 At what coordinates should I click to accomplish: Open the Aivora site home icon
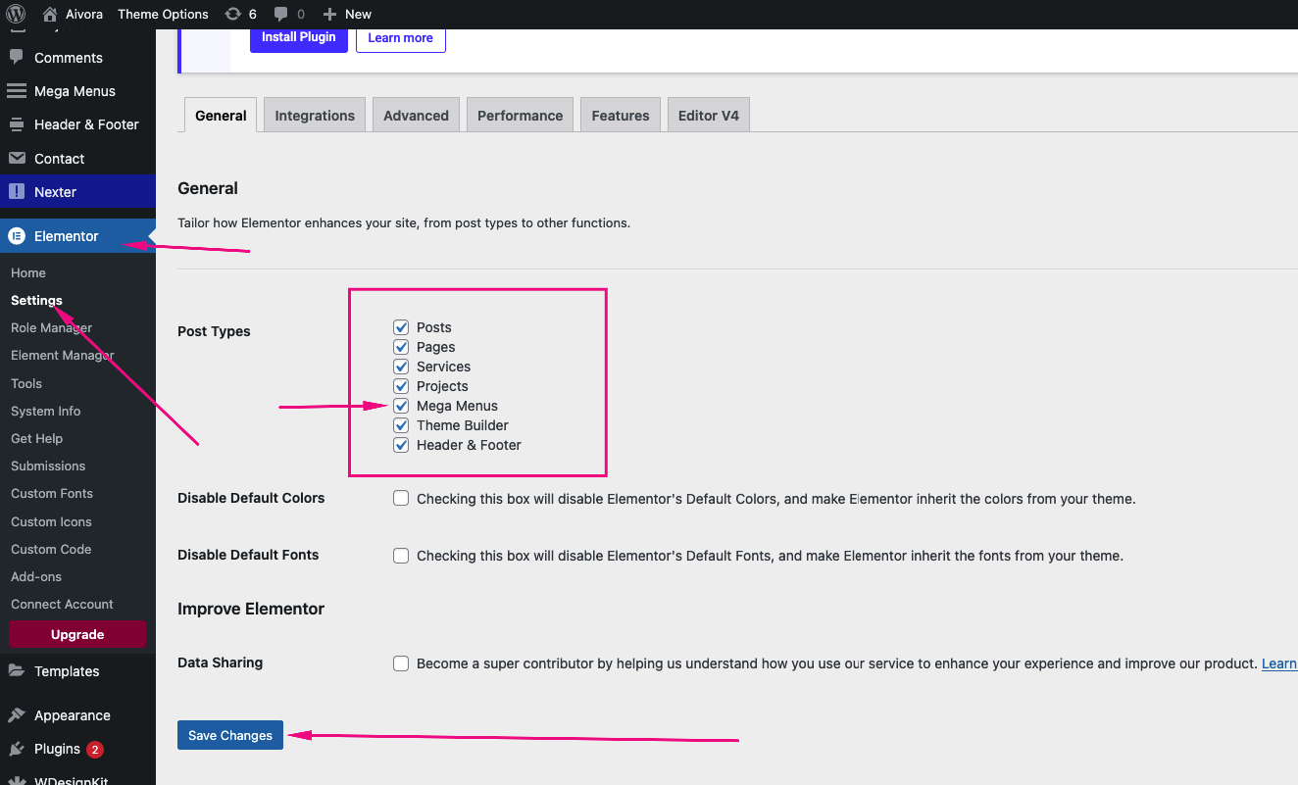pos(50,14)
